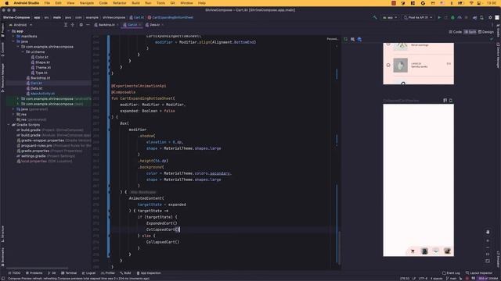The width and height of the screenshot is (501, 281).
Task: Open the Navigate menu
Action: point(87,3)
